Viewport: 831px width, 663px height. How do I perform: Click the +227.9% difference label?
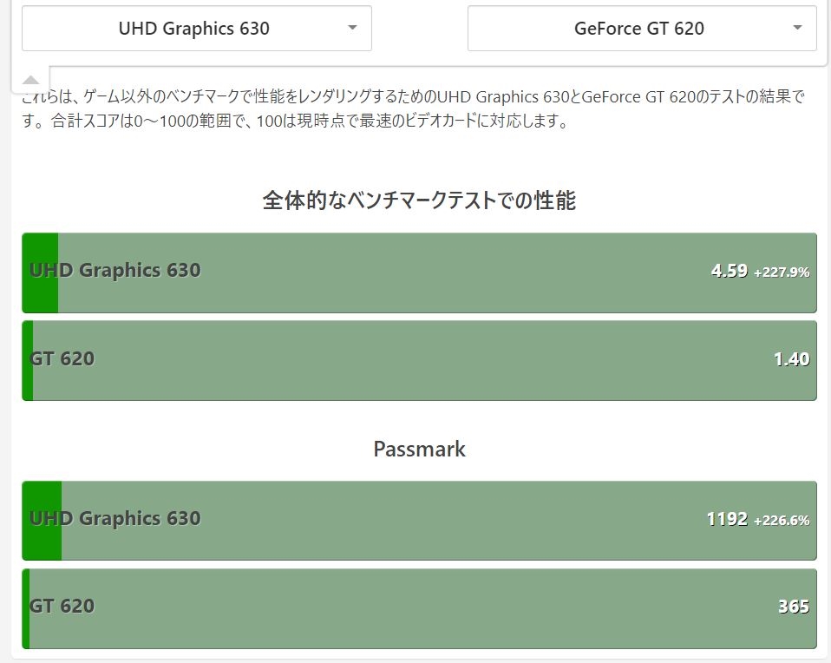(x=782, y=272)
